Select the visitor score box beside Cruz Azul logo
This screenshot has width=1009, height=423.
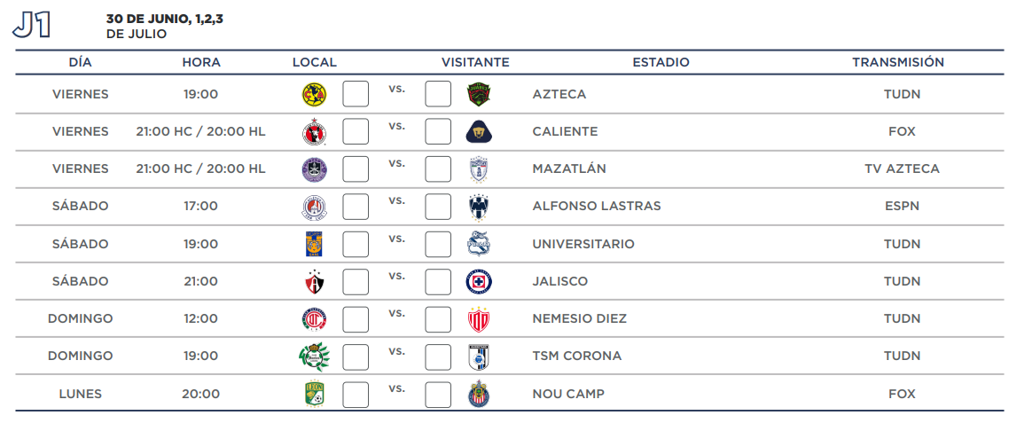pos(438,281)
